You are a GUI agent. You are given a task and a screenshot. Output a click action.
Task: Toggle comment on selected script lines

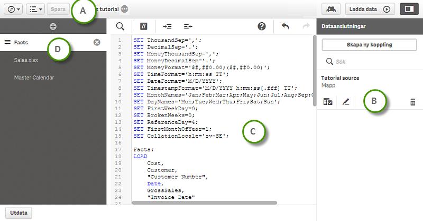click(143, 26)
